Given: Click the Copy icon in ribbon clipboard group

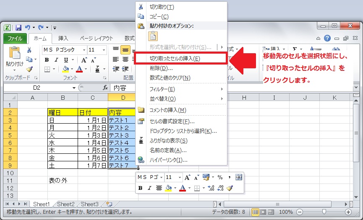Looking at the screenshot, I should (29, 60).
